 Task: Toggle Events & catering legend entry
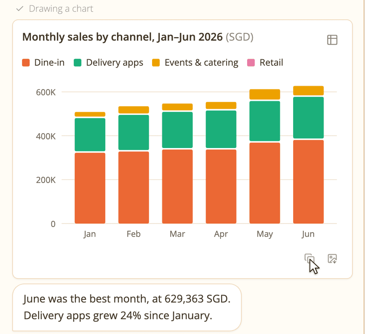(195, 62)
